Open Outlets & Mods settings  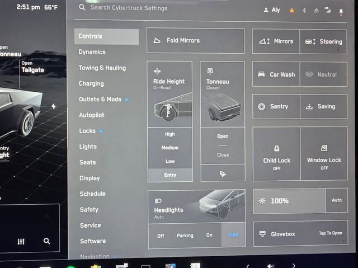pos(100,99)
